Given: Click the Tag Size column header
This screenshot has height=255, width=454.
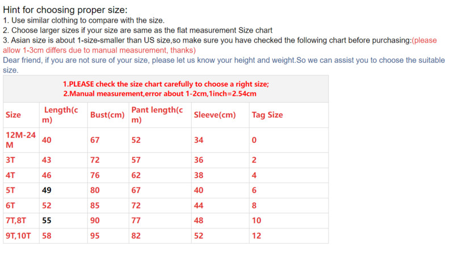Looking at the screenshot, I should pos(267,115).
